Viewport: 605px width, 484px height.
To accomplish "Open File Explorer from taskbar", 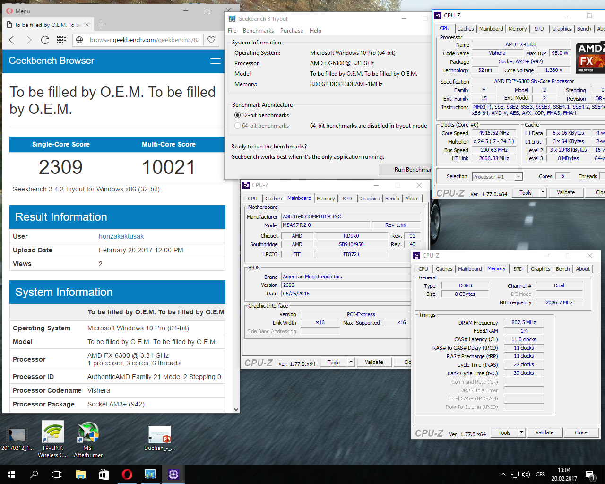I will point(80,475).
